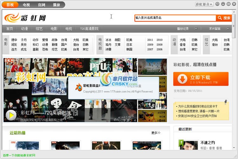This screenshot has height=159, width=238.
Task: Open the fourth 近期热播 movie thumbnail
Action: (x=147, y=145)
